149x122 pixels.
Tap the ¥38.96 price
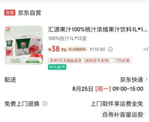tap(57, 49)
